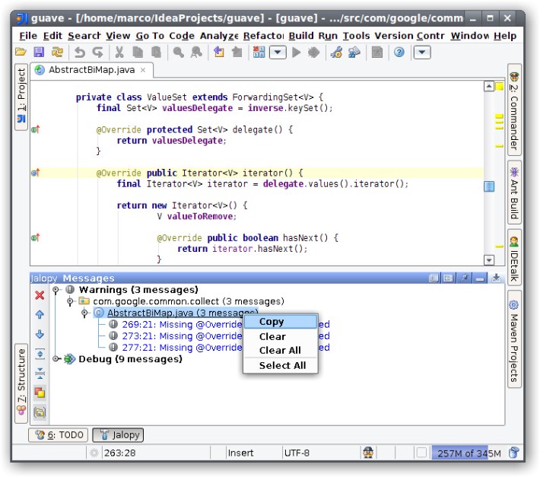Open the File menu
This screenshot has width=540, height=477.
click(x=28, y=36)
